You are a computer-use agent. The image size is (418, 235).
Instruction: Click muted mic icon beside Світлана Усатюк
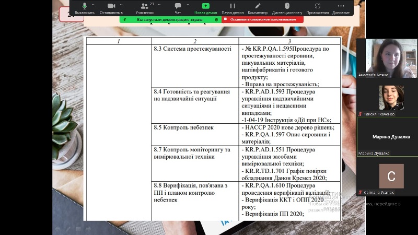coord(360,192)
